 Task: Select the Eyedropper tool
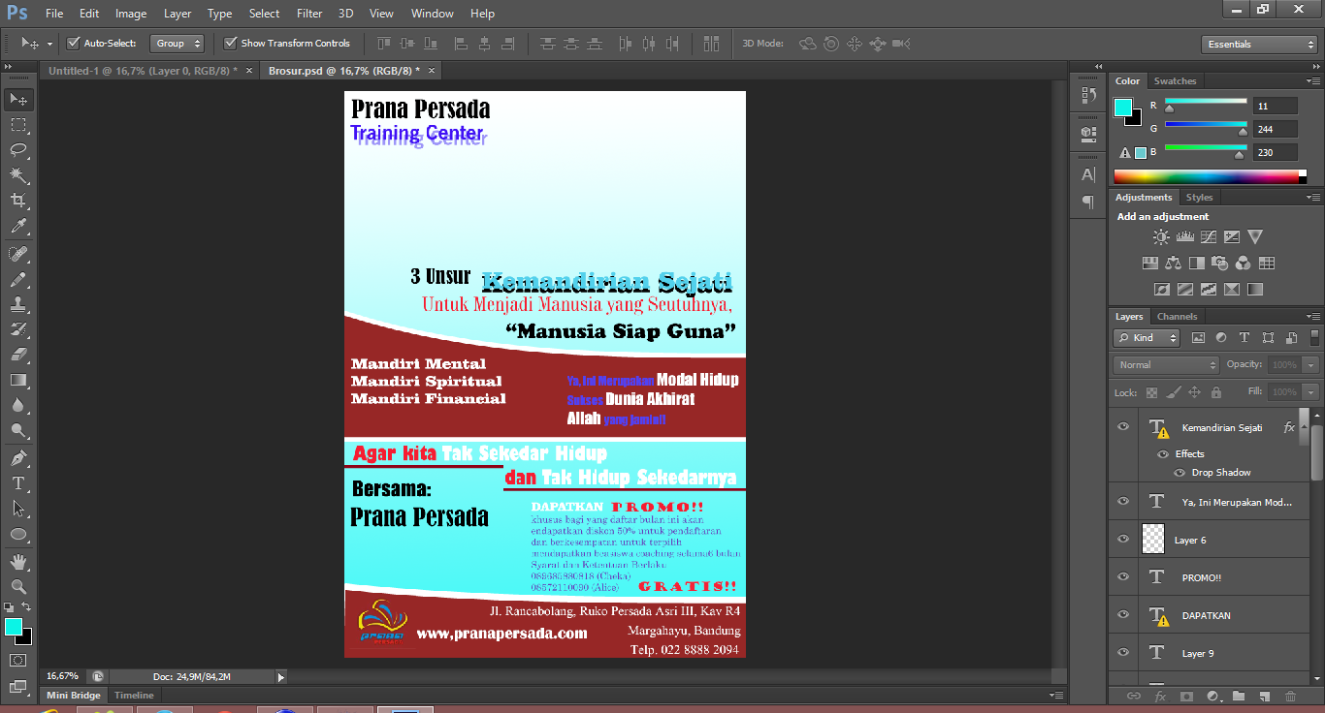pos(17,227)
